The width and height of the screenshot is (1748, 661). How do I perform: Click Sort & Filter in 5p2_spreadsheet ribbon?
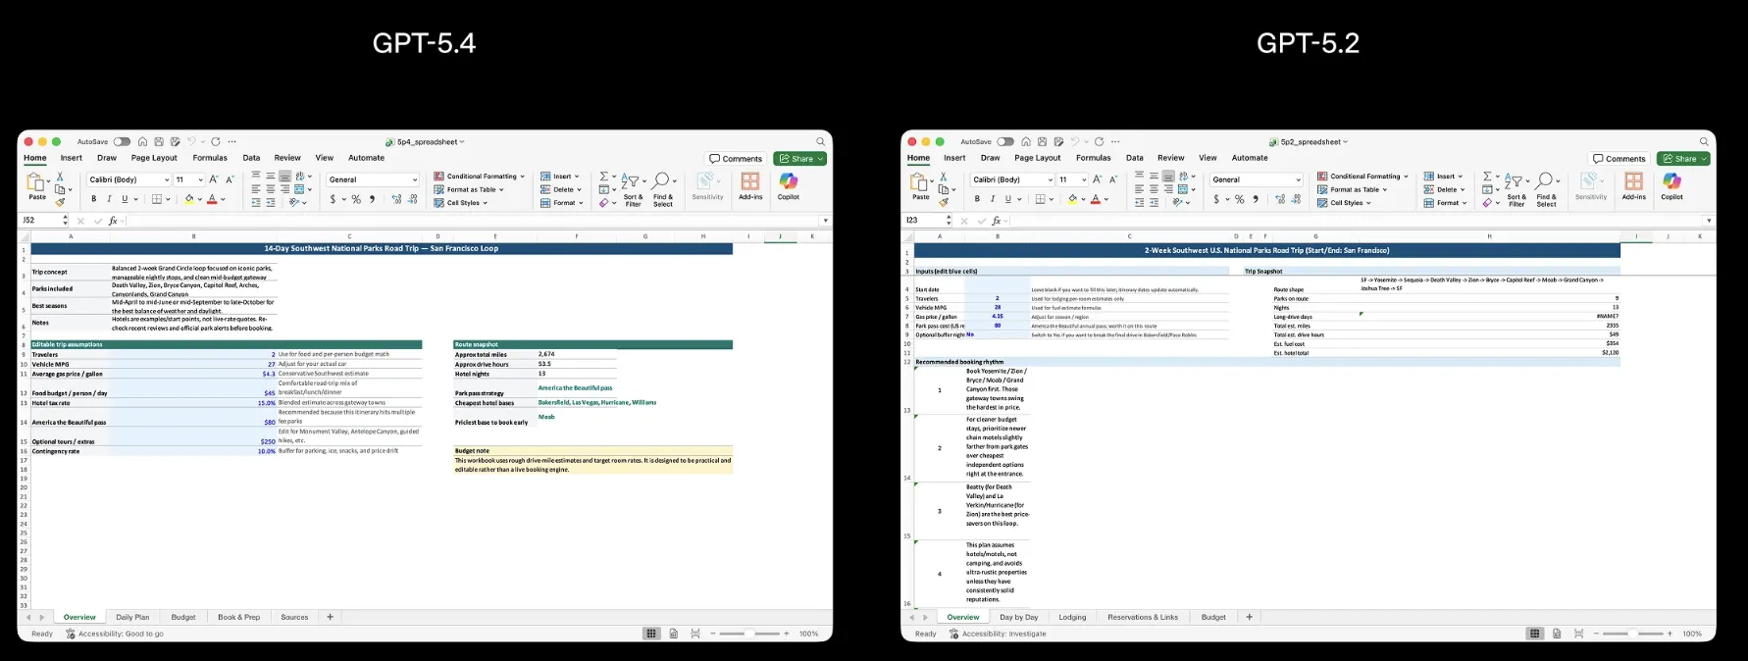tap(1517, 186)
